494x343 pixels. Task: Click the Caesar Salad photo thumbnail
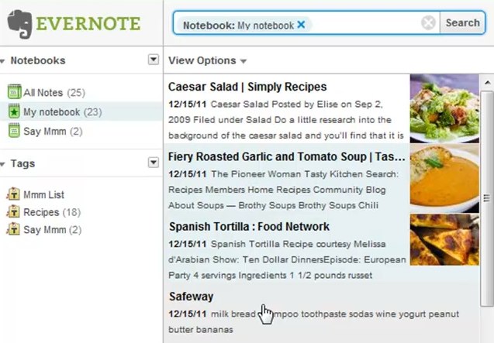coord(444,108)
